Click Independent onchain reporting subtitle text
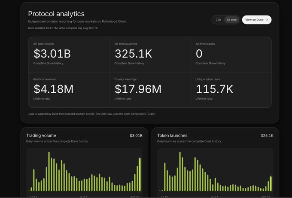 (77, 21)
